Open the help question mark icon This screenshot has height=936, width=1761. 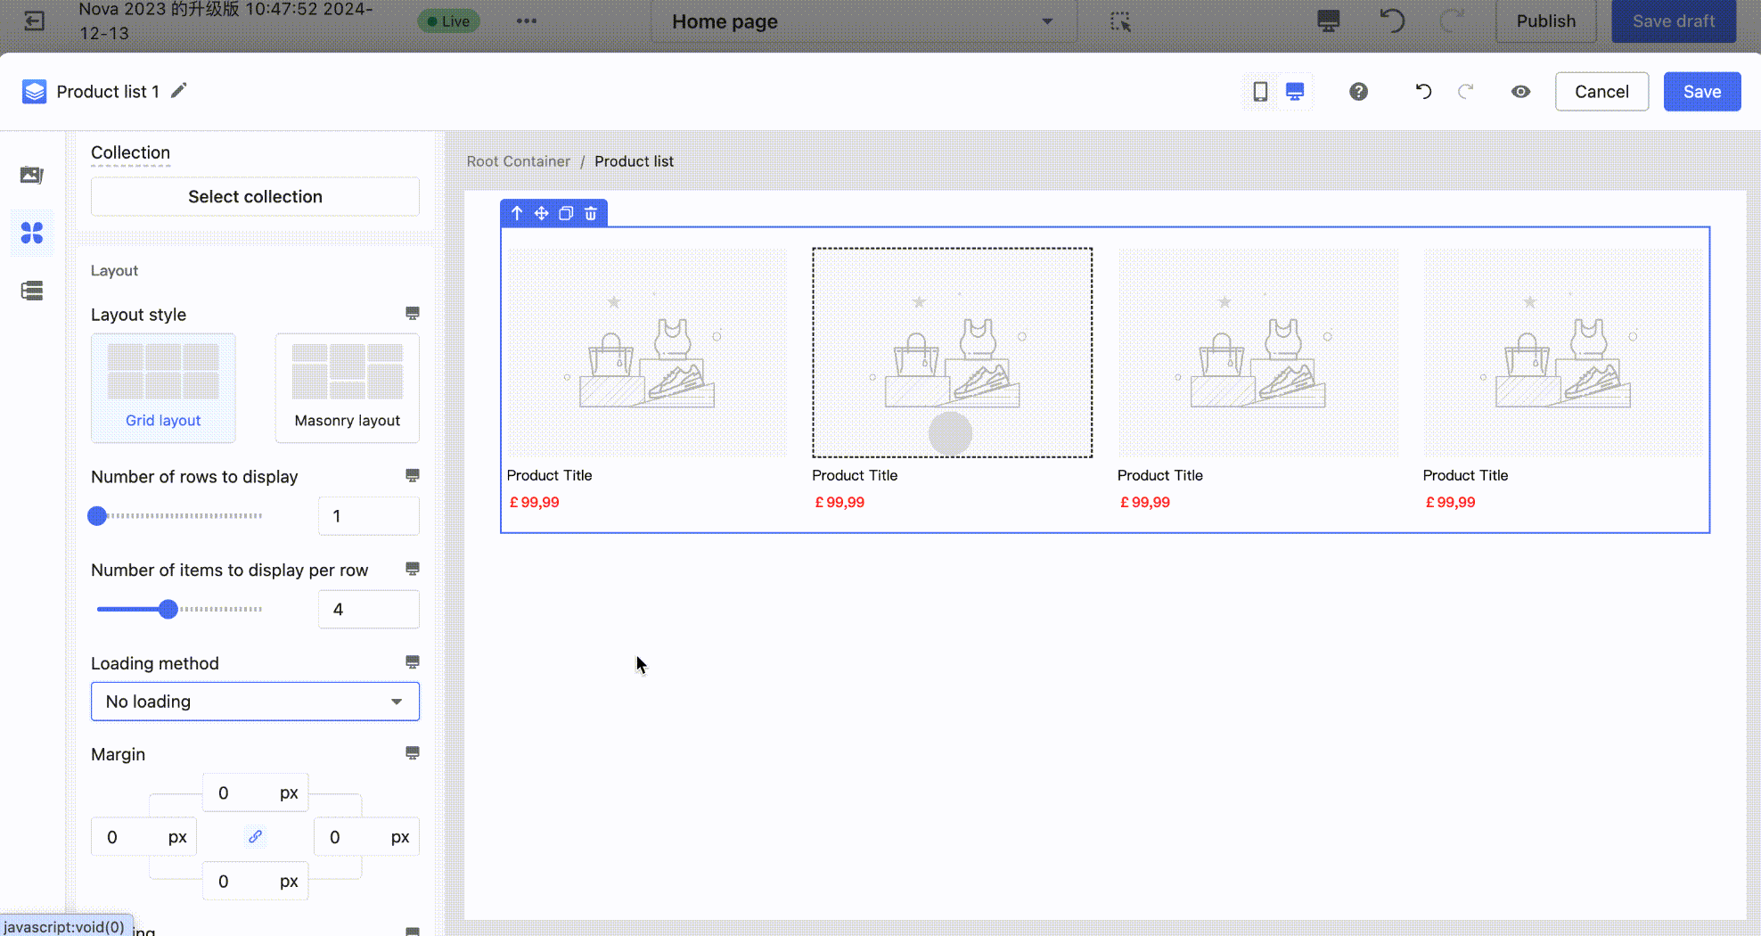point(1358,92)
